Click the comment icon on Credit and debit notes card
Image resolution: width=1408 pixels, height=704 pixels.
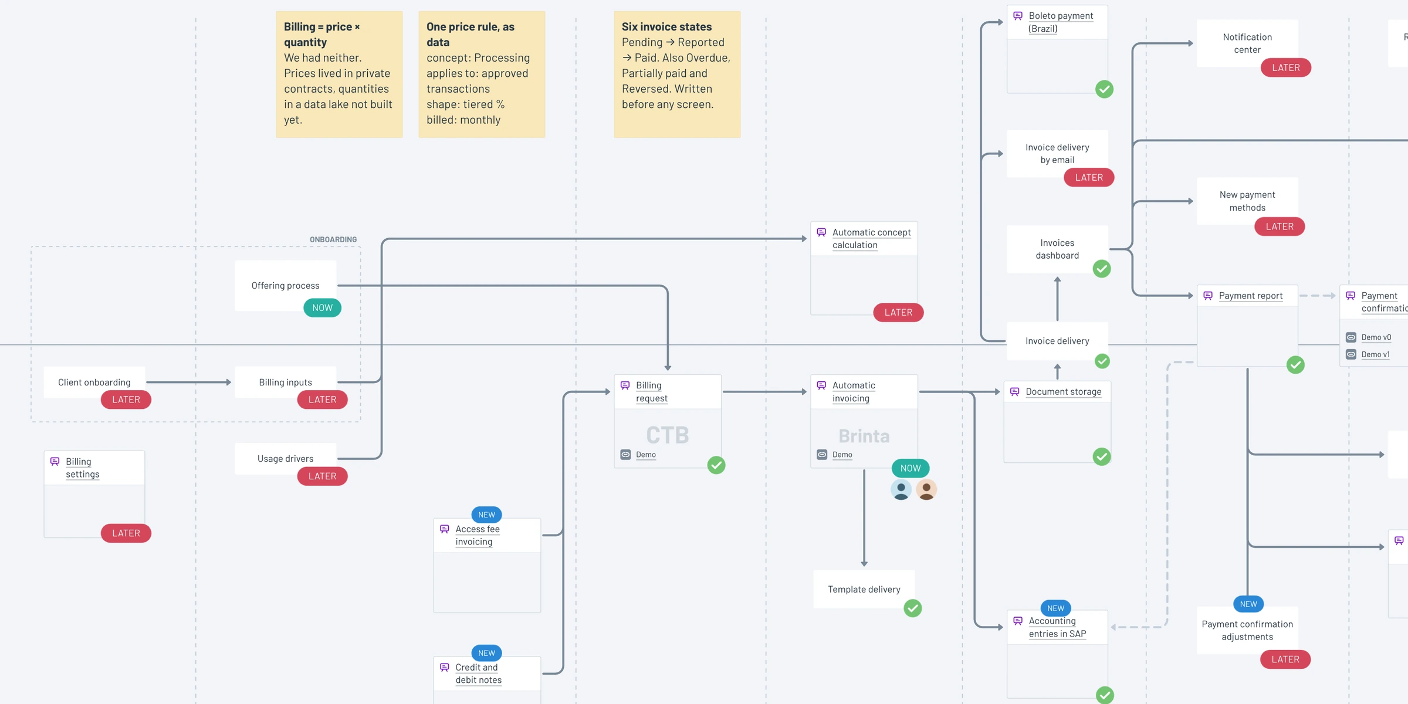coord(445,668)
